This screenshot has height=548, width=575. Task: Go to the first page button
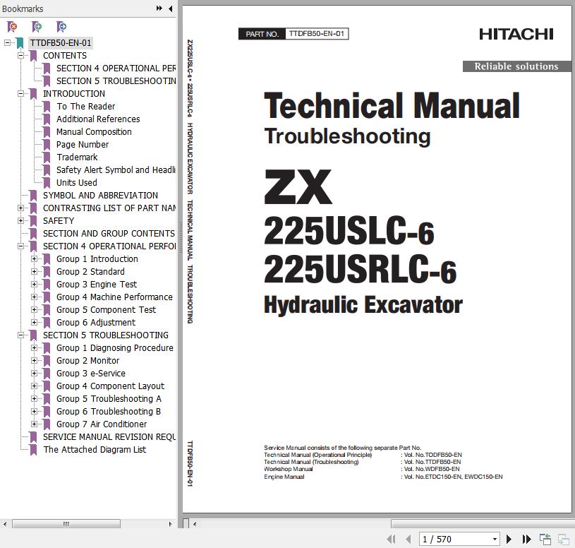(392, 539)
